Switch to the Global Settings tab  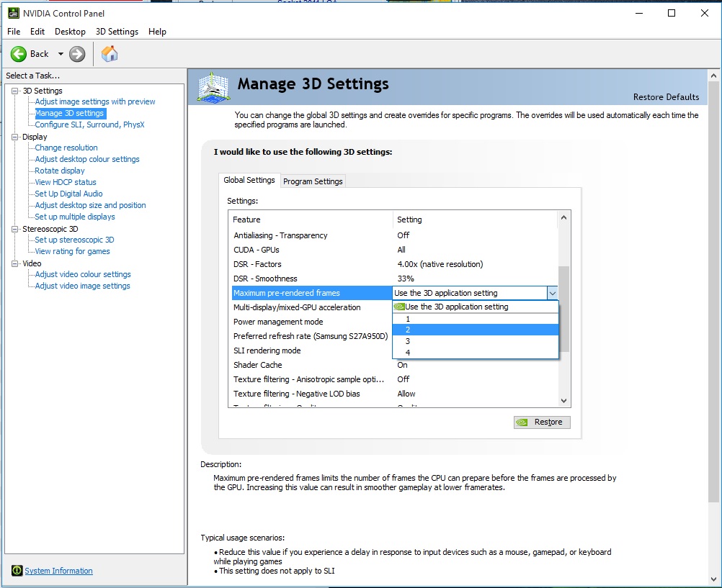(x=249, y=181)
